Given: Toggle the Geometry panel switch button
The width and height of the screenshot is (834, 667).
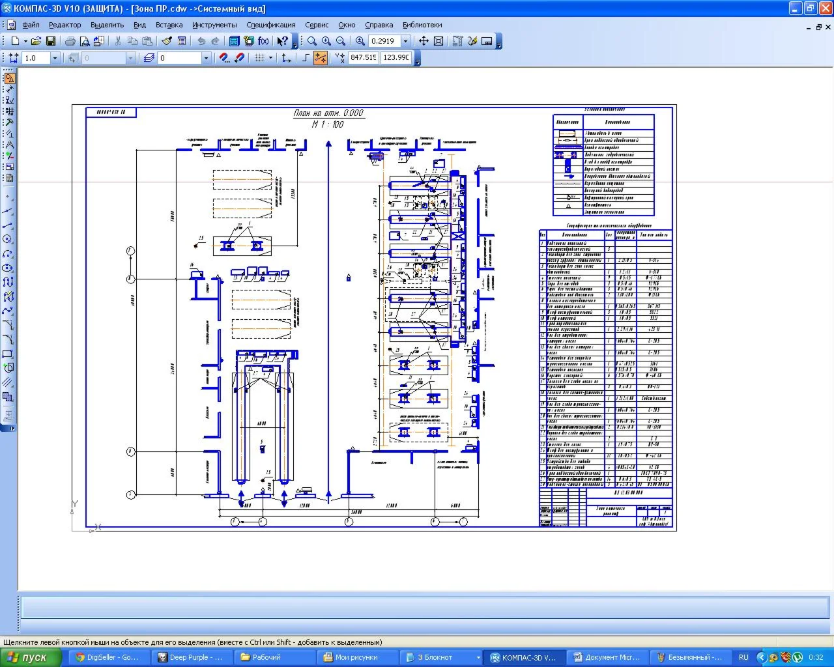Looking at the screenshot, I should click(9, 78).
